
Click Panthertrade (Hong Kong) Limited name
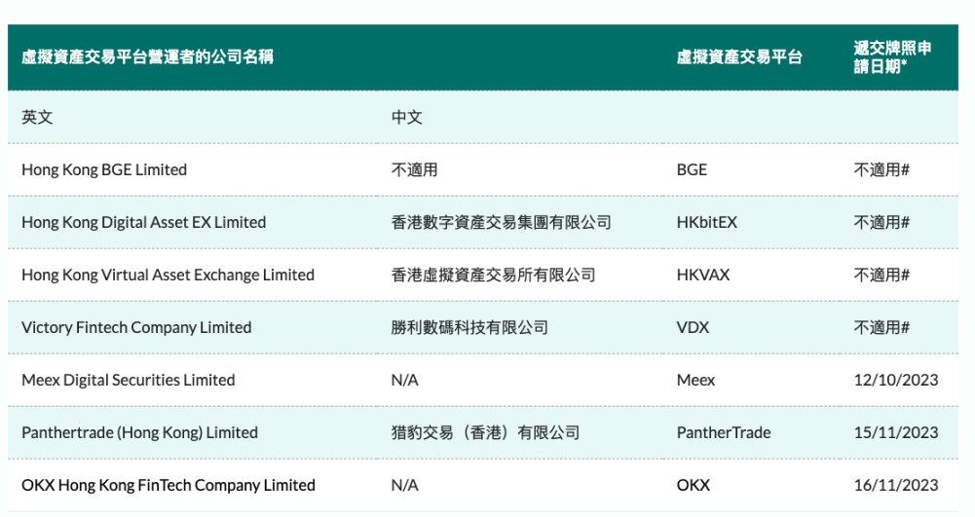point(139,432)
